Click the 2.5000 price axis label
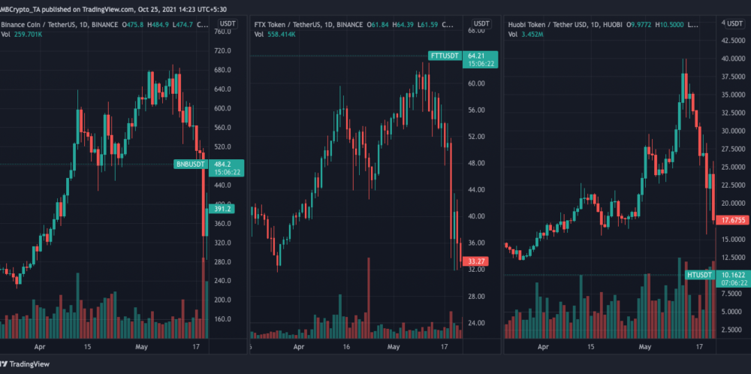This screenshot has width=751, height=374. click(x=731, y=330)
